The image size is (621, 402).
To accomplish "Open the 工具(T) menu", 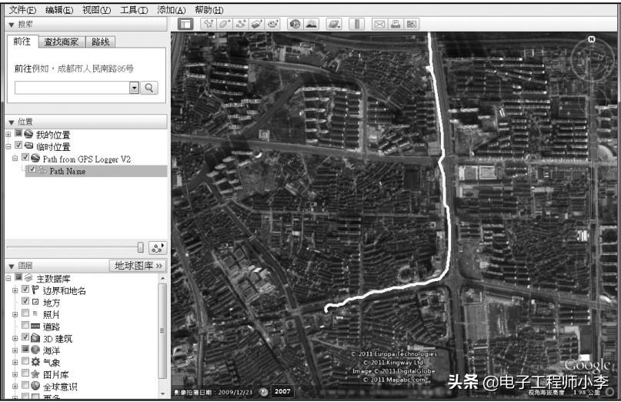I will click(134, 10).
